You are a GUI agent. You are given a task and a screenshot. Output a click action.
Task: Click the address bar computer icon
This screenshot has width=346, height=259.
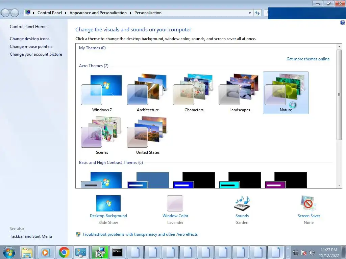click(x=28, y=12)
